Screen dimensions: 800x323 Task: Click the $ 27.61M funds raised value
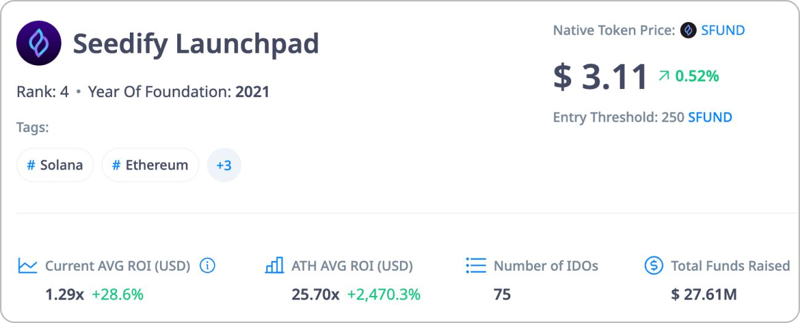704,295
